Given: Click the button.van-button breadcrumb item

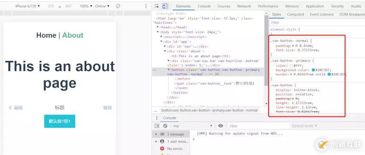Looking at the screenshot, I should tap(210, 110).
